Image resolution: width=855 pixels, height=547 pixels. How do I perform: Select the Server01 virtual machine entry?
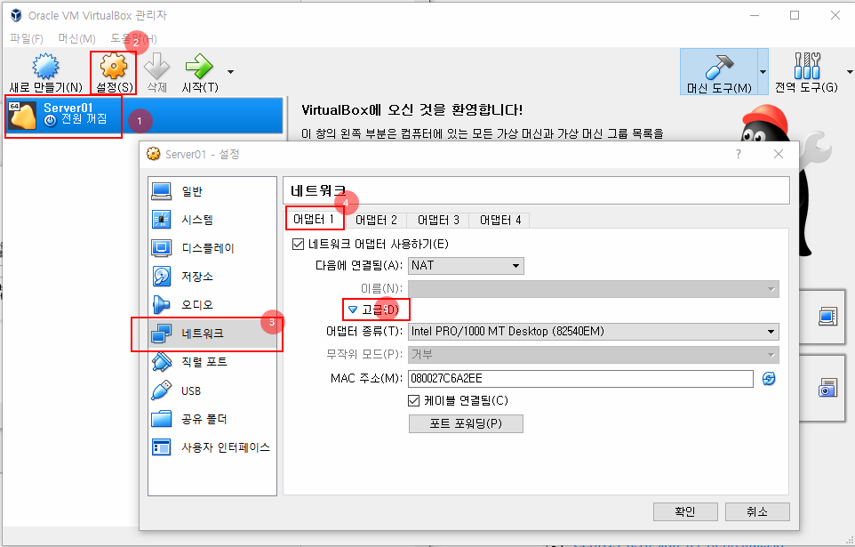tap(145, 116)
